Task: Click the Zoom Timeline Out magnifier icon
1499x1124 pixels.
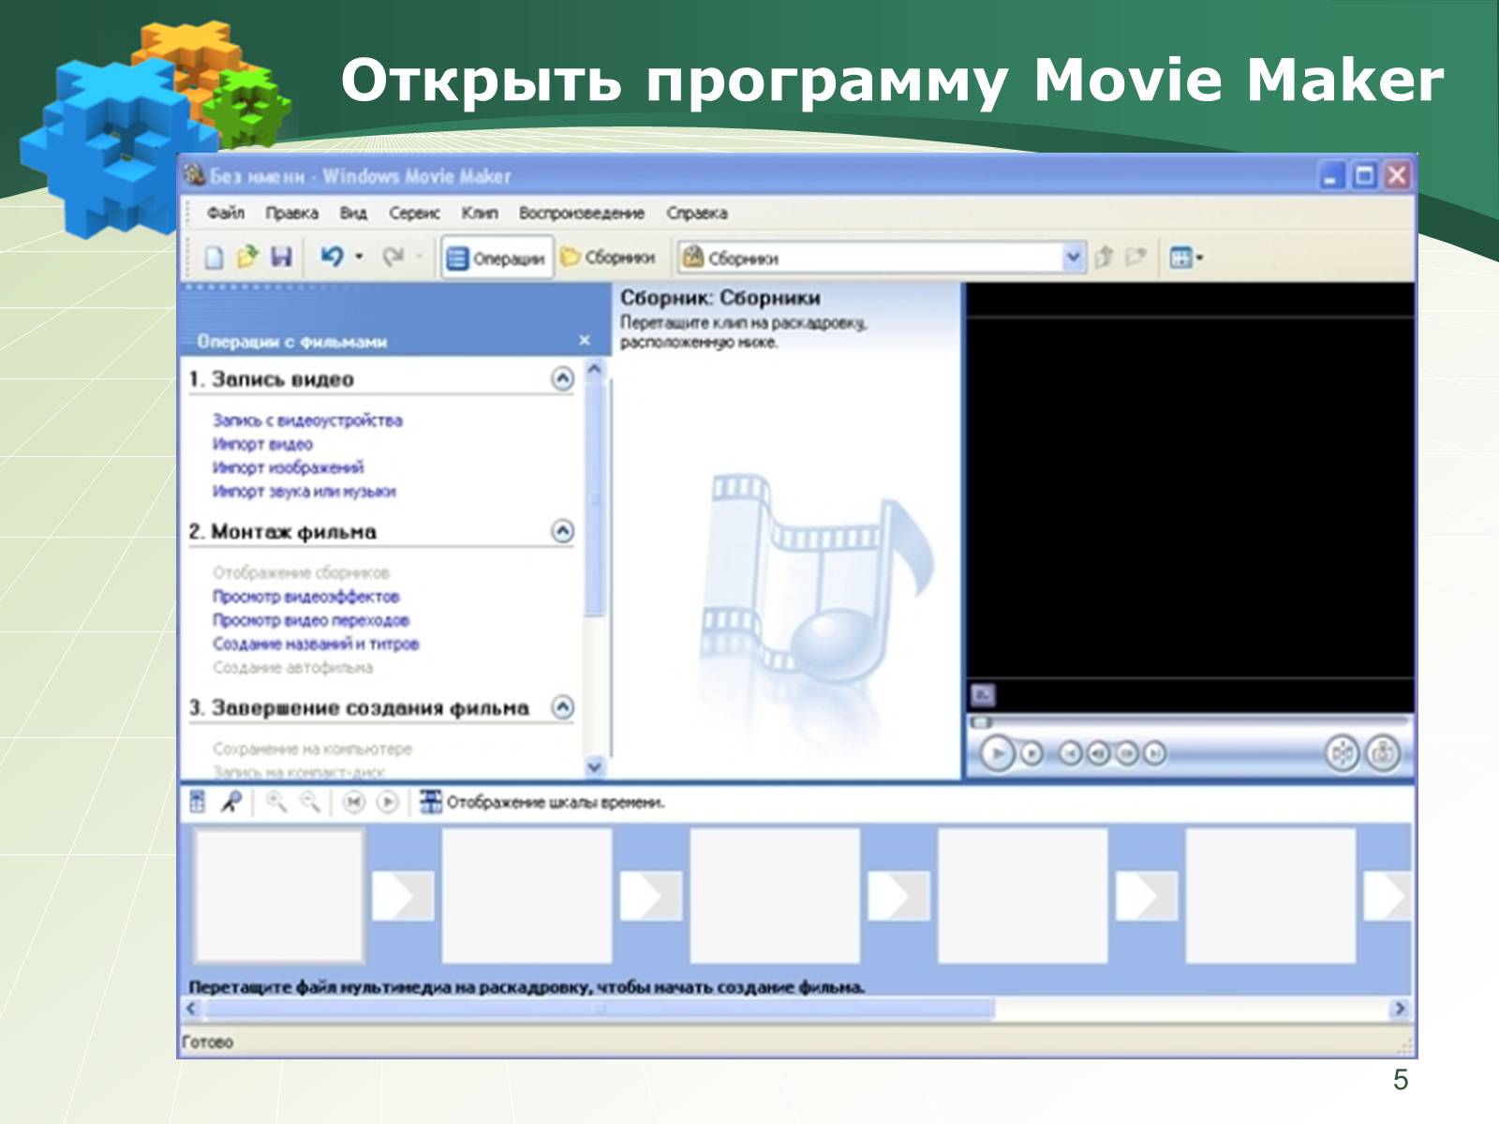Action: tap(310, 802)
